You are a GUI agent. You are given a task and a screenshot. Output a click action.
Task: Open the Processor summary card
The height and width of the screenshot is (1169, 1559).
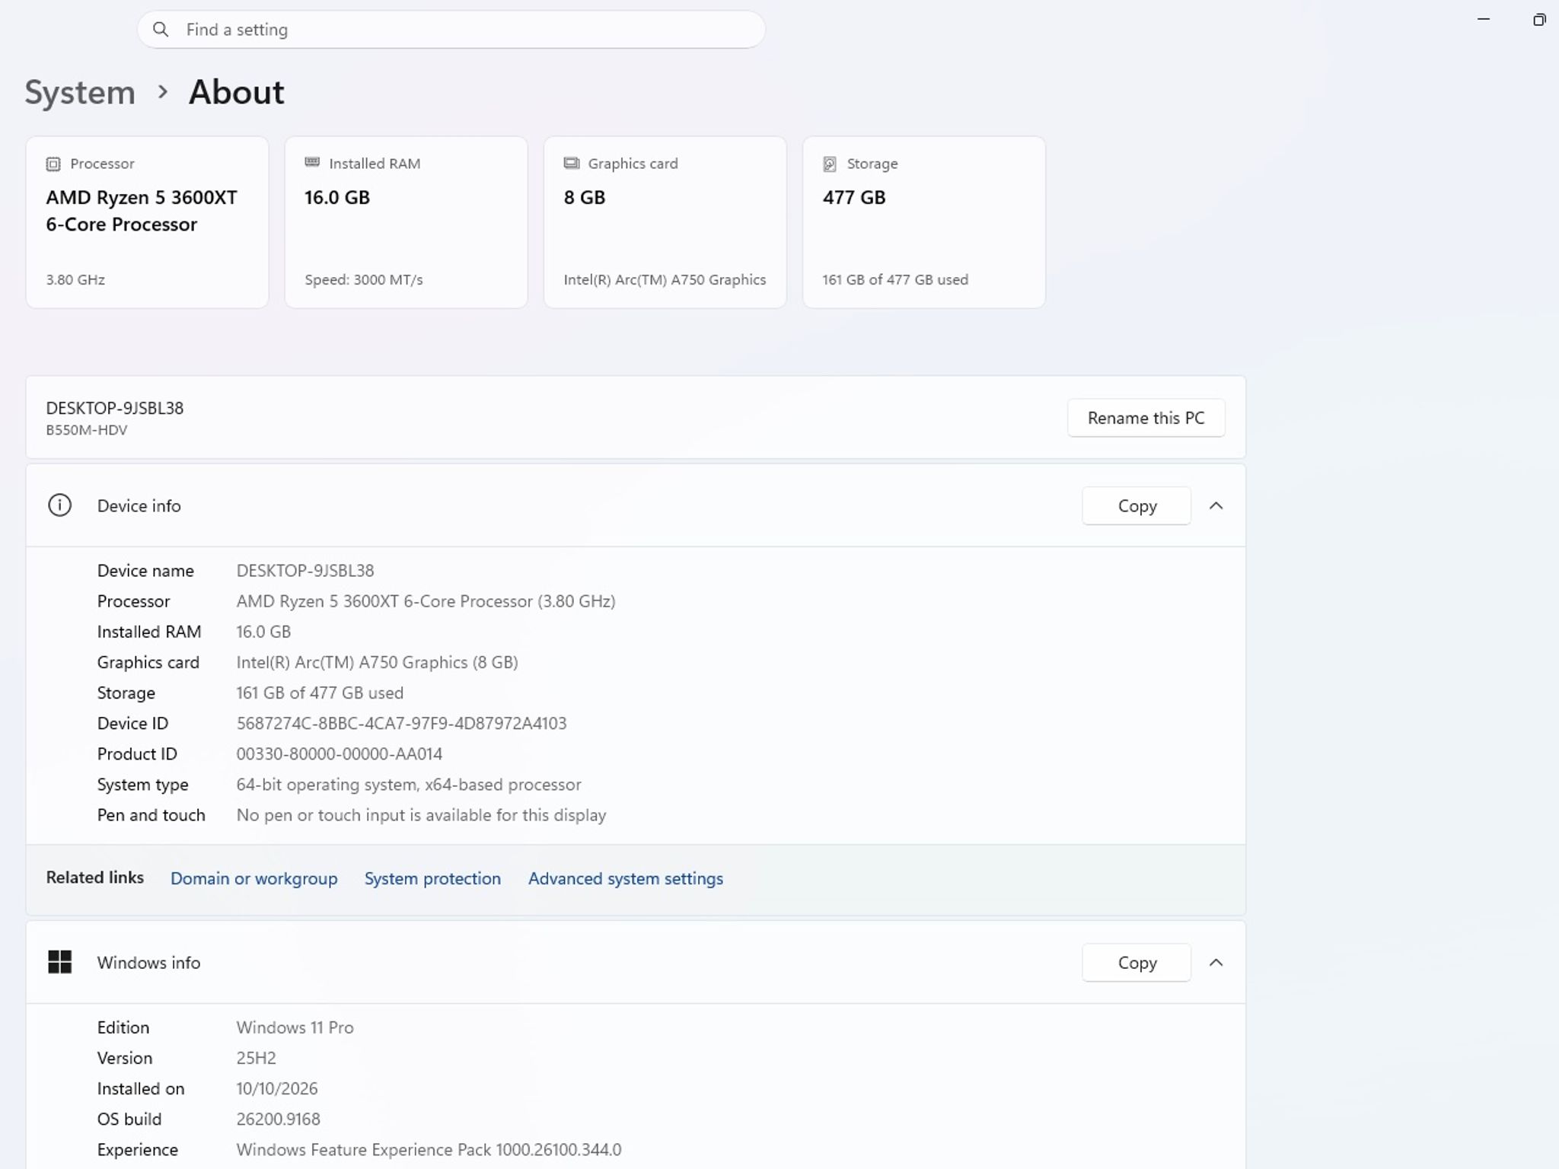click(147, 222)
